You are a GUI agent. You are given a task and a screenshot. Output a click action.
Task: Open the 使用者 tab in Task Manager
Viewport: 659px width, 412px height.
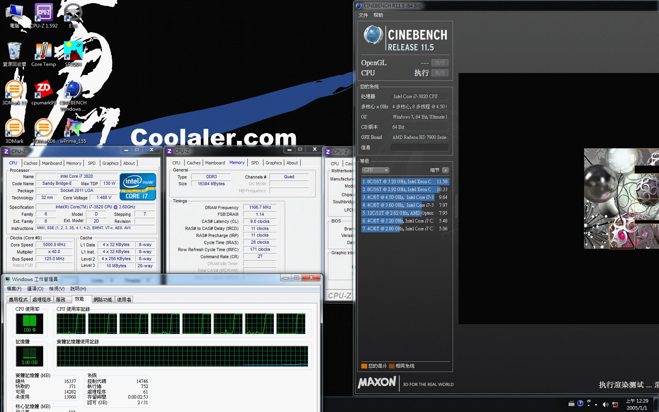pyautogui.click(x=124, y=299)
